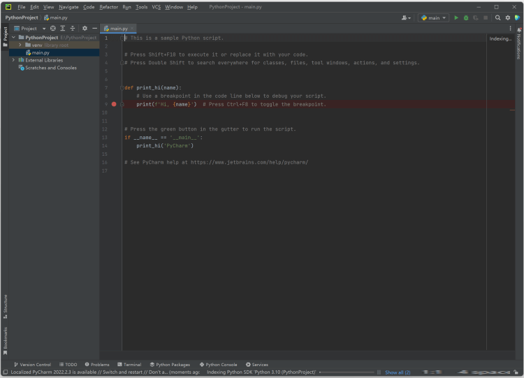Open Project panel gear options

pyautogui.click(x=85, y=29)
